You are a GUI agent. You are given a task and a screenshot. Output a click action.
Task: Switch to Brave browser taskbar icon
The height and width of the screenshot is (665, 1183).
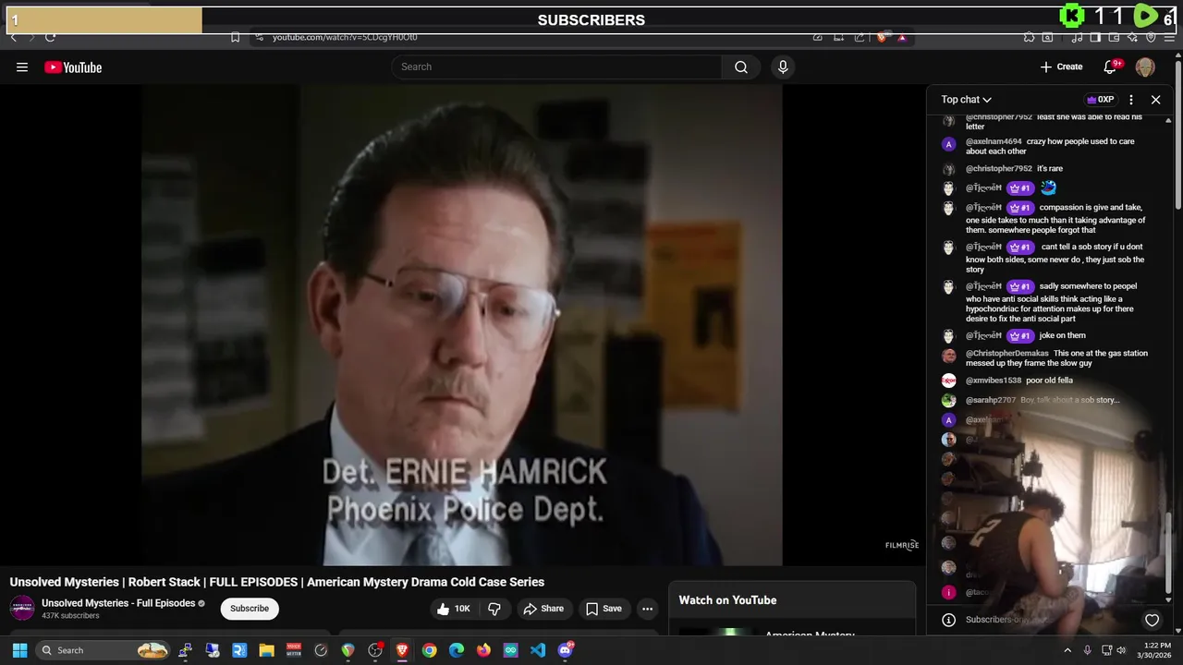[x=402, y=650]
